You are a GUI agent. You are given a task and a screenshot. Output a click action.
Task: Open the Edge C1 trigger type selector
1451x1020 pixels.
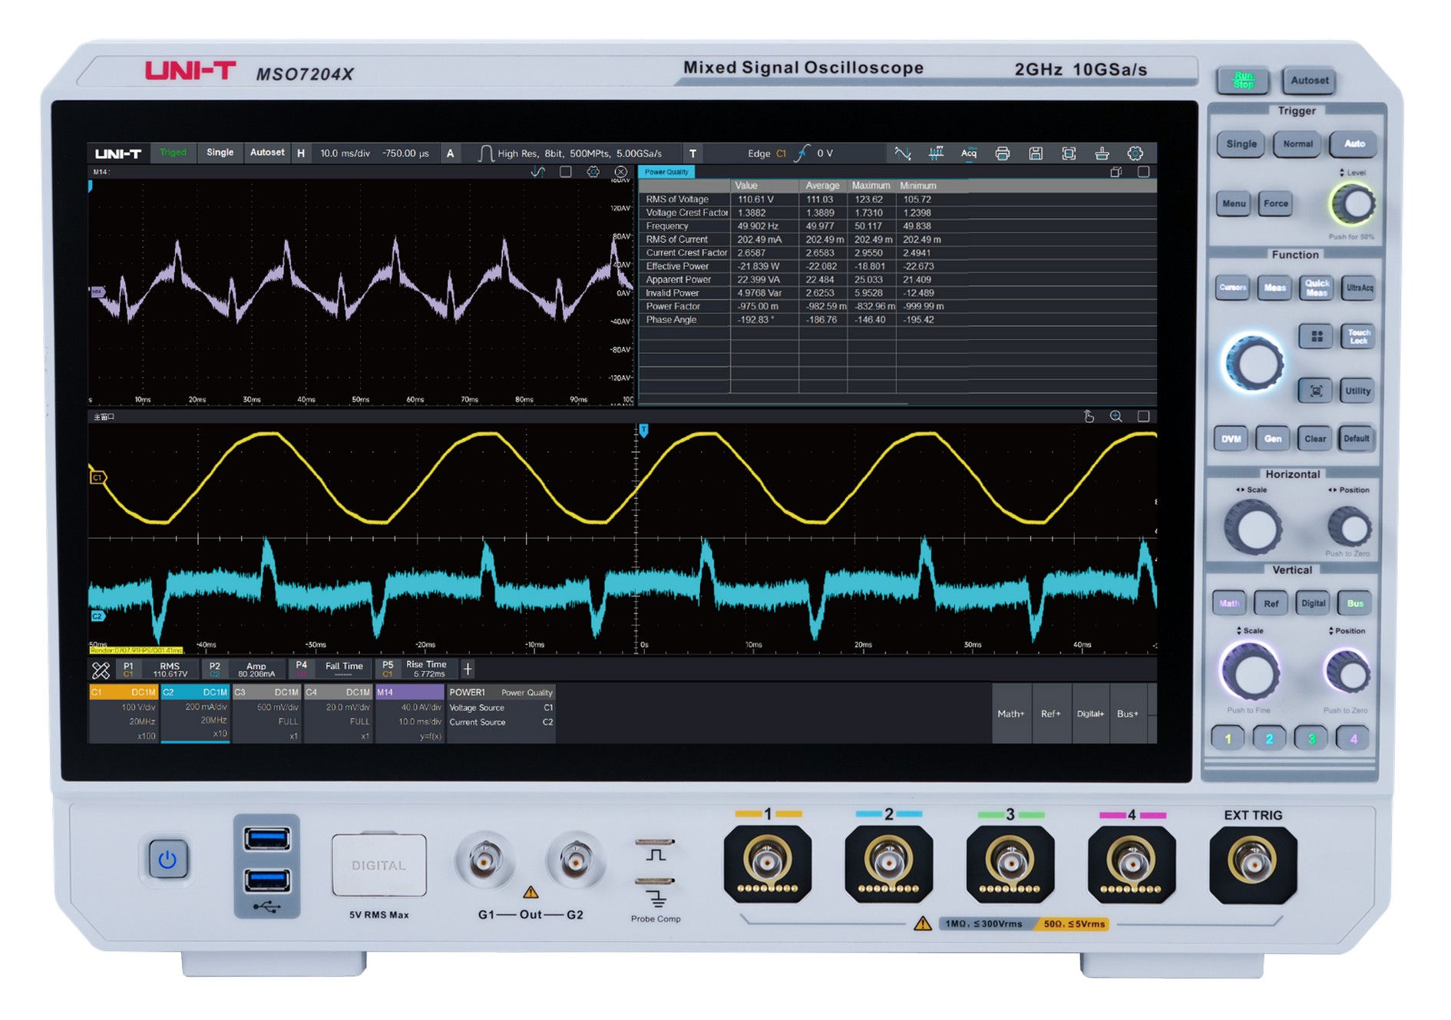coord(765,153)
